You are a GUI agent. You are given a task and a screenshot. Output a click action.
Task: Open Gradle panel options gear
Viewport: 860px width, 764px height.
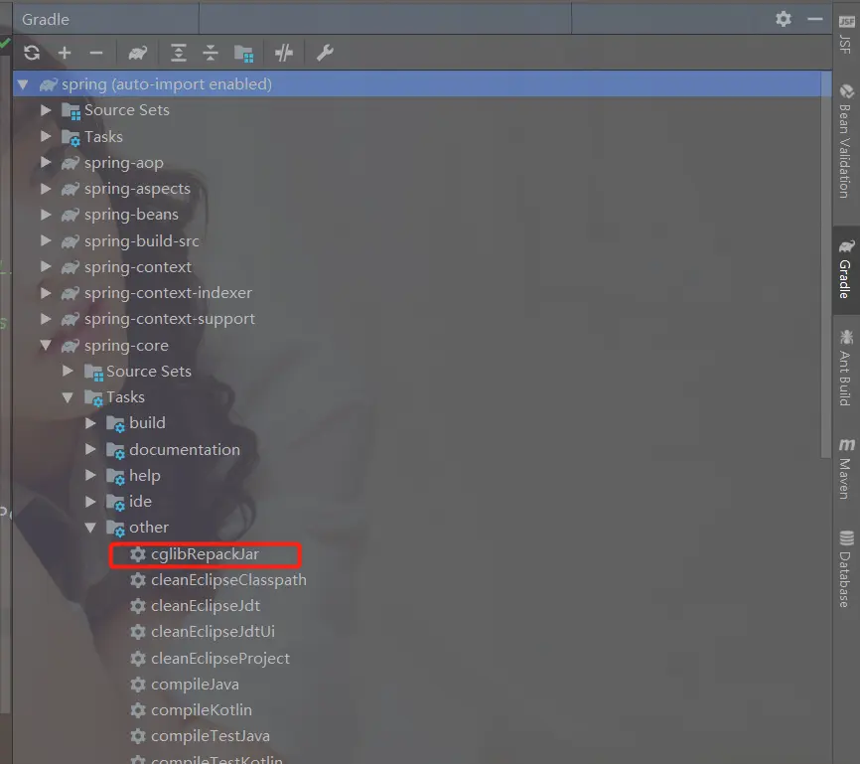click(784, 19)
